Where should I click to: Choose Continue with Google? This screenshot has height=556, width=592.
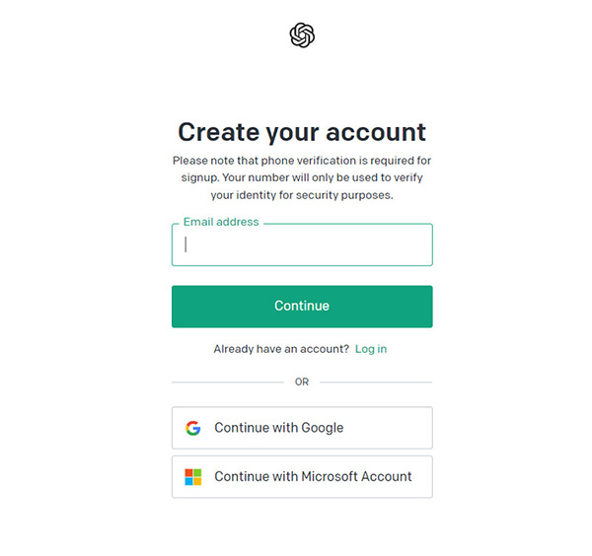(x=302, y=428)
